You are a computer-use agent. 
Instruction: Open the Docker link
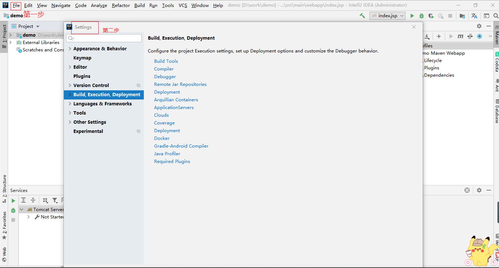162,138
